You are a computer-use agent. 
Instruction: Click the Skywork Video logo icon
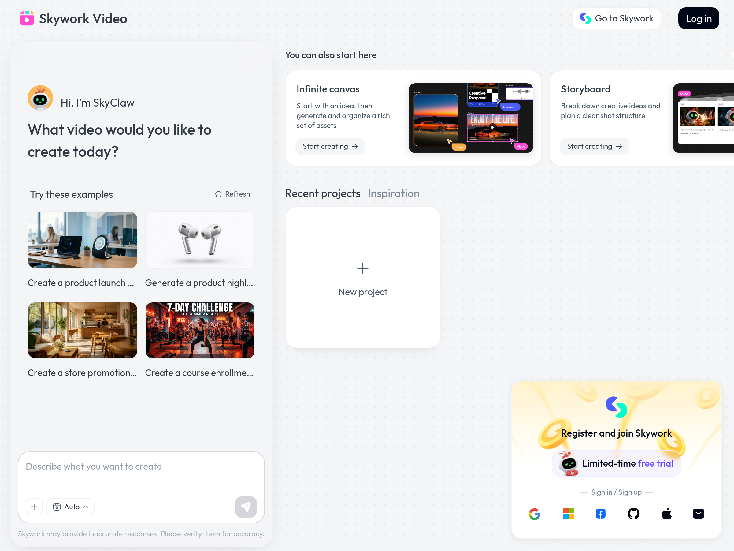coord(27,19)
